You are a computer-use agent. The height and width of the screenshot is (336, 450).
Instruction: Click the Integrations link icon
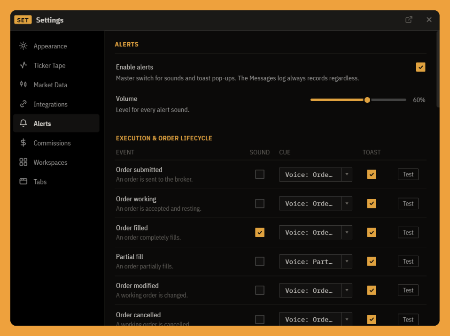pyautogui.click(x=23, y=104)
